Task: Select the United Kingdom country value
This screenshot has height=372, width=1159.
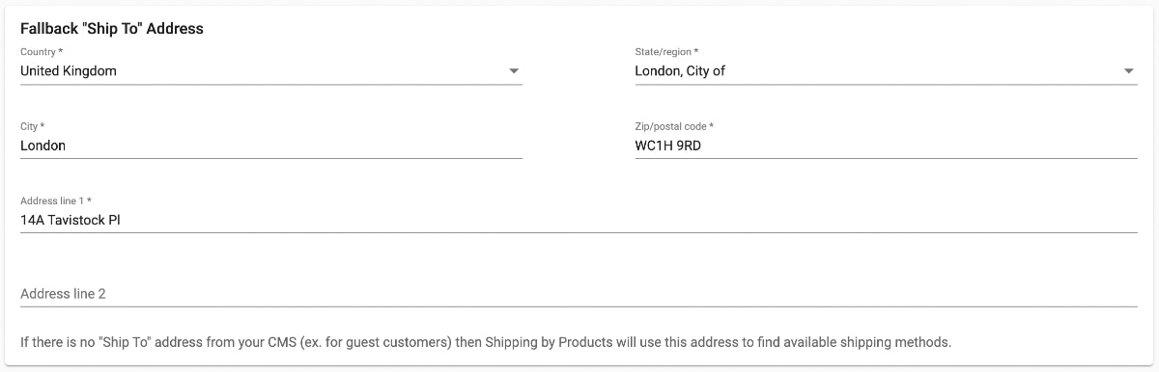Action: click(x=69, y=70)
